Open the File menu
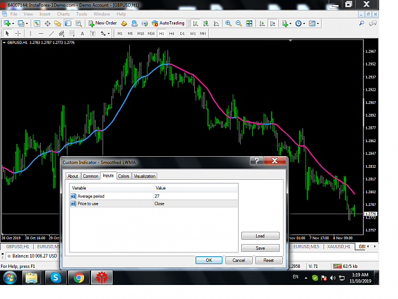 [x=14, y=14]
